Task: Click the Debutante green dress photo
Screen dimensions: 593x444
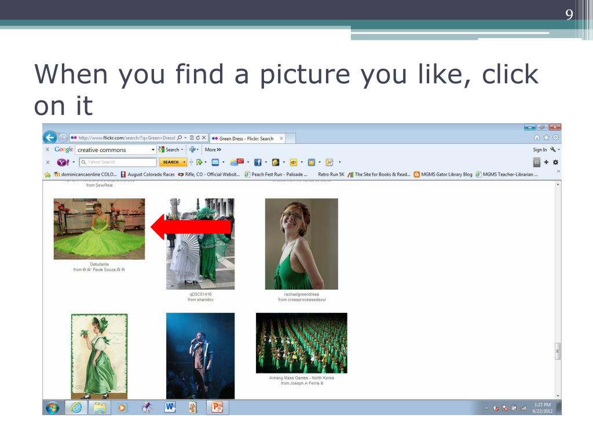Action: [x=99, y=229]
